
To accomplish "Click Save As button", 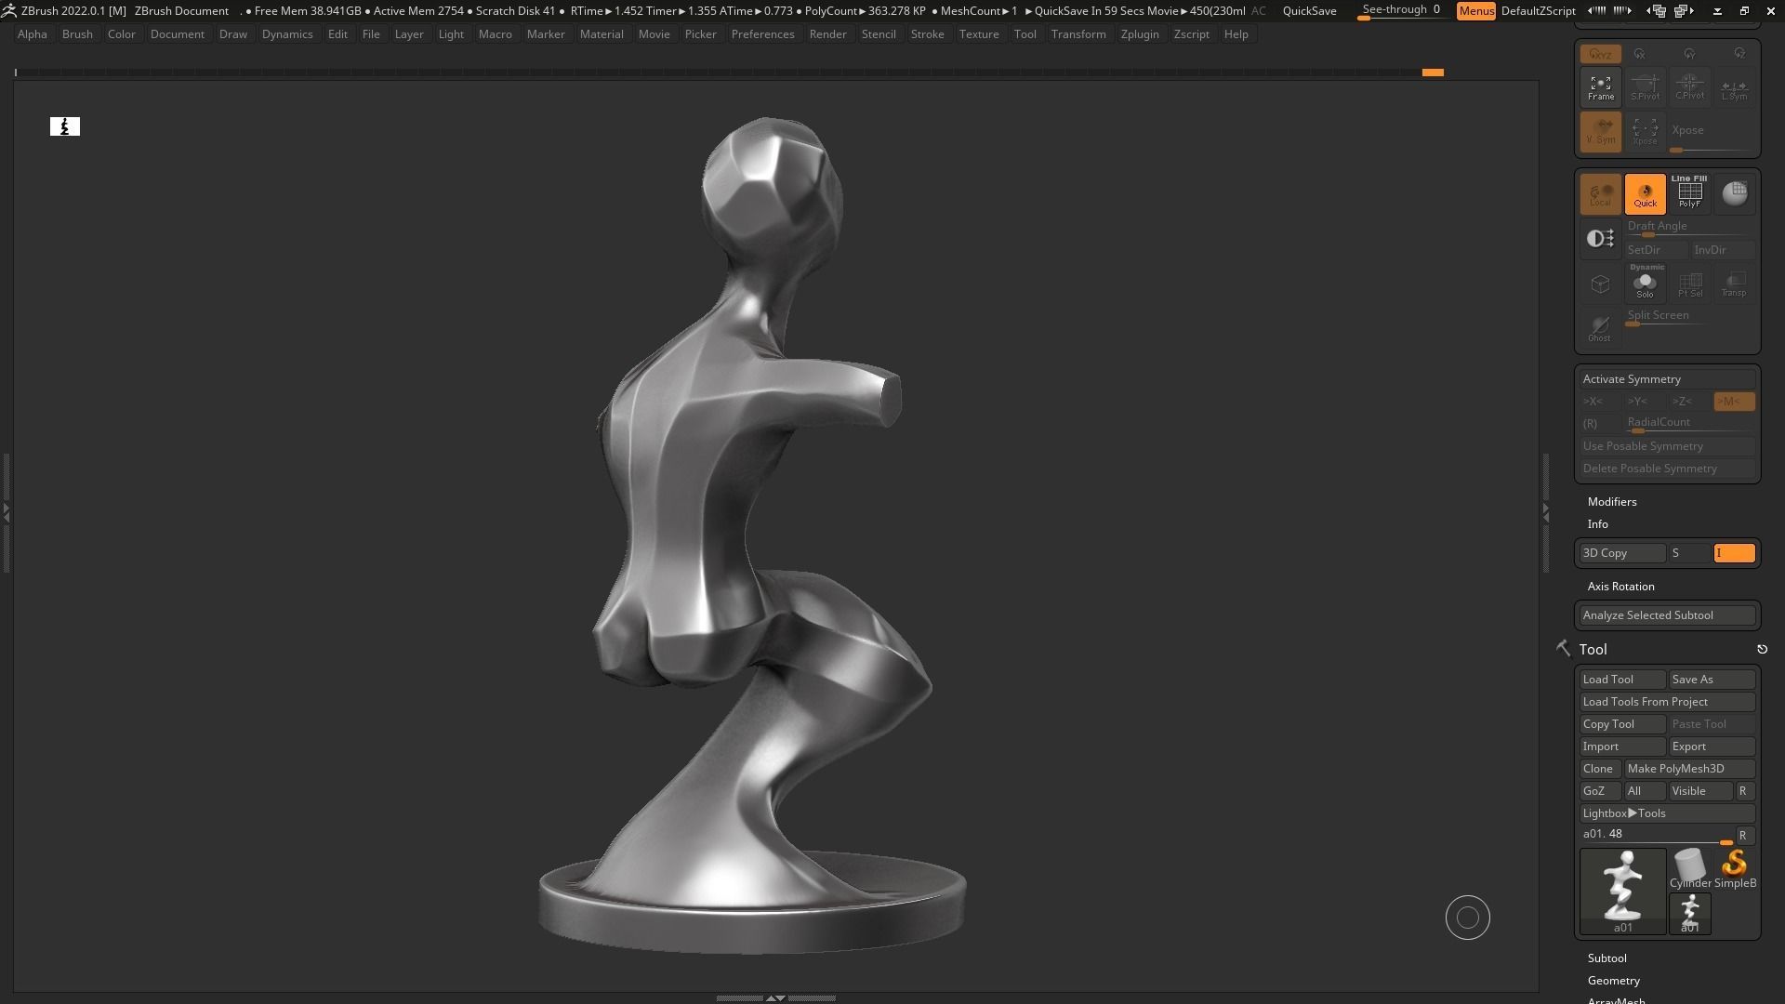I will [x=1712, y=680].
